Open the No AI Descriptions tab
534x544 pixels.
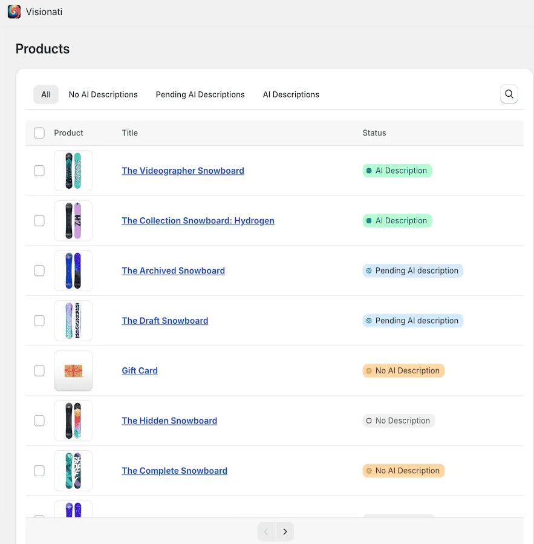(103, 94)
